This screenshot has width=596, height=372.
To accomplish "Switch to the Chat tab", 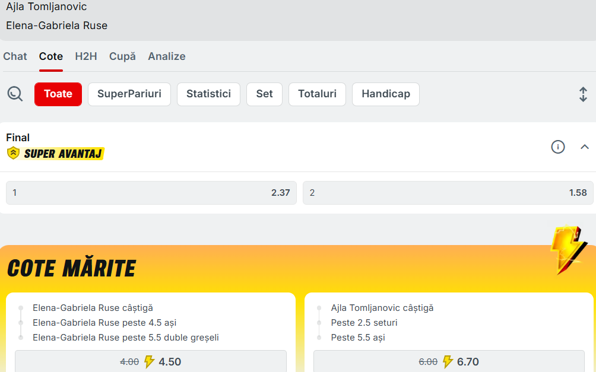I will [x=15, y=56].
